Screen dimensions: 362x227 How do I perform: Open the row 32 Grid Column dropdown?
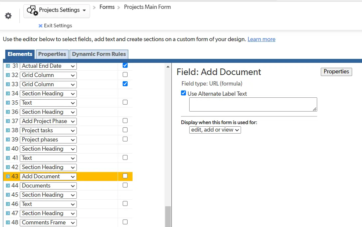click(48, 75)
